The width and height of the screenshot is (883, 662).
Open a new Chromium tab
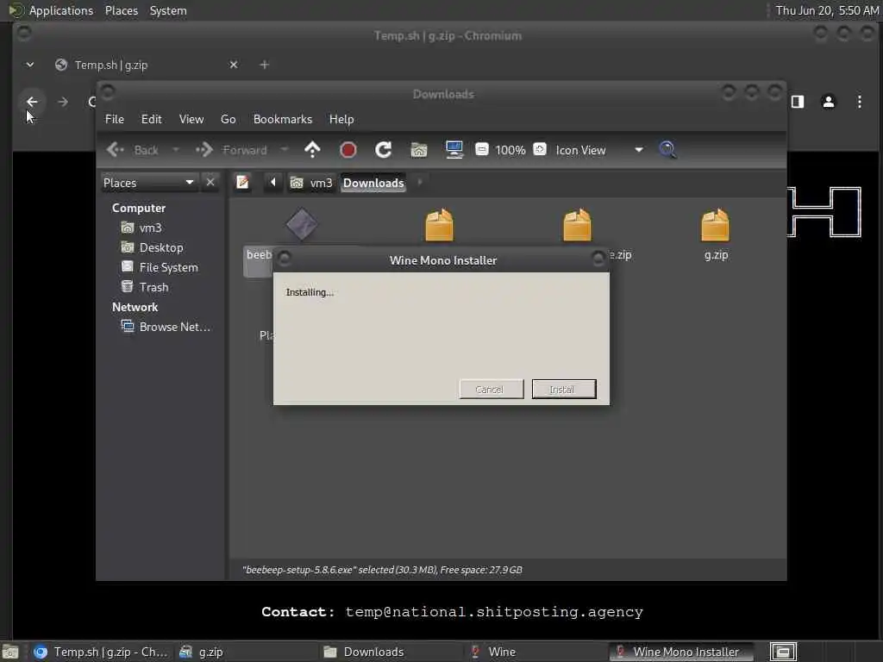point(264,65)
